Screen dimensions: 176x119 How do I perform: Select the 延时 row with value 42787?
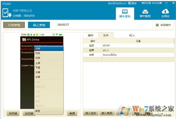tap(129, 46)
